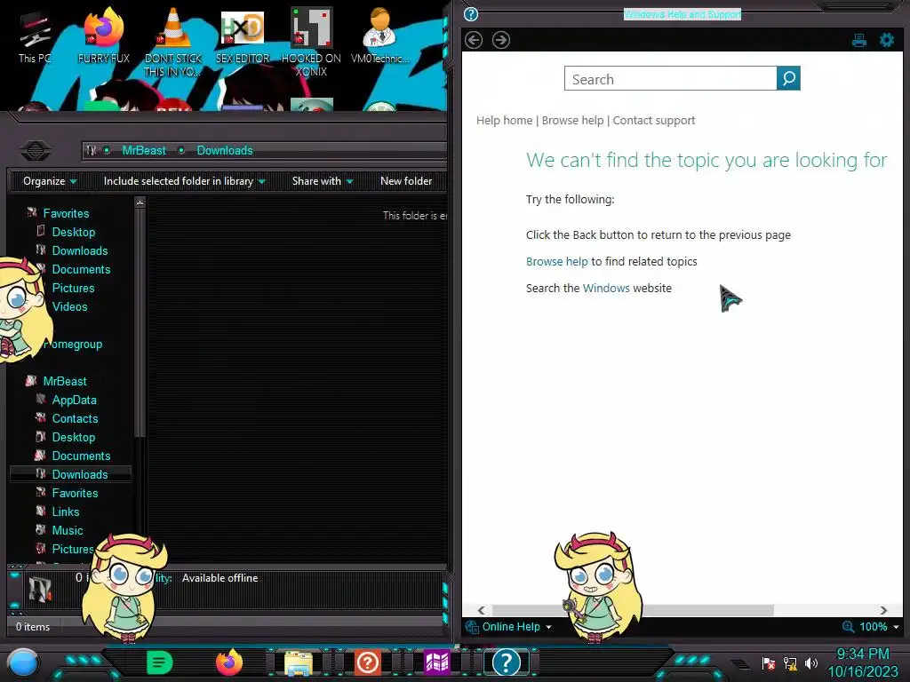Screen dimensions: 910x682
Task: Click the Action Center flag tray icon
Action: [x=769, y=662]
